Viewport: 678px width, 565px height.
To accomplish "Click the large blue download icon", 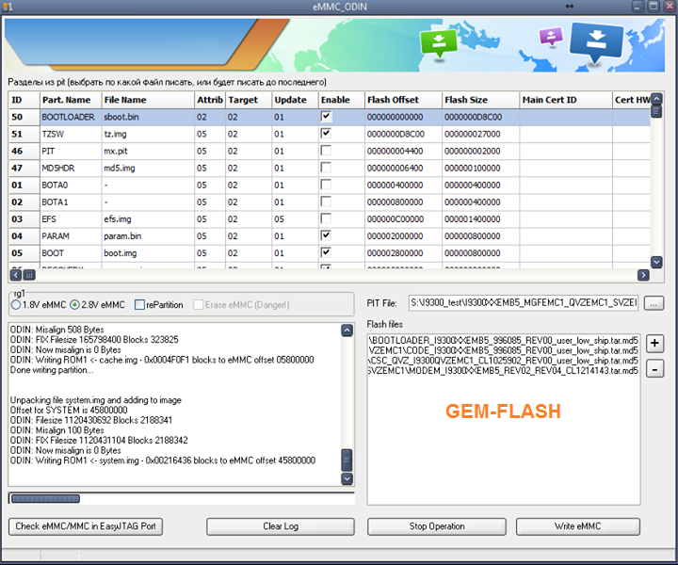I will tap(597, 42).
